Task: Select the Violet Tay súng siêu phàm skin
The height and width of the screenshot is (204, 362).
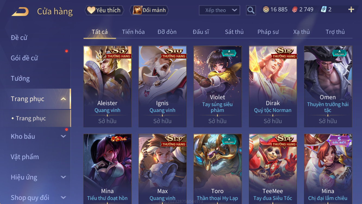Action: click(217, 86)
